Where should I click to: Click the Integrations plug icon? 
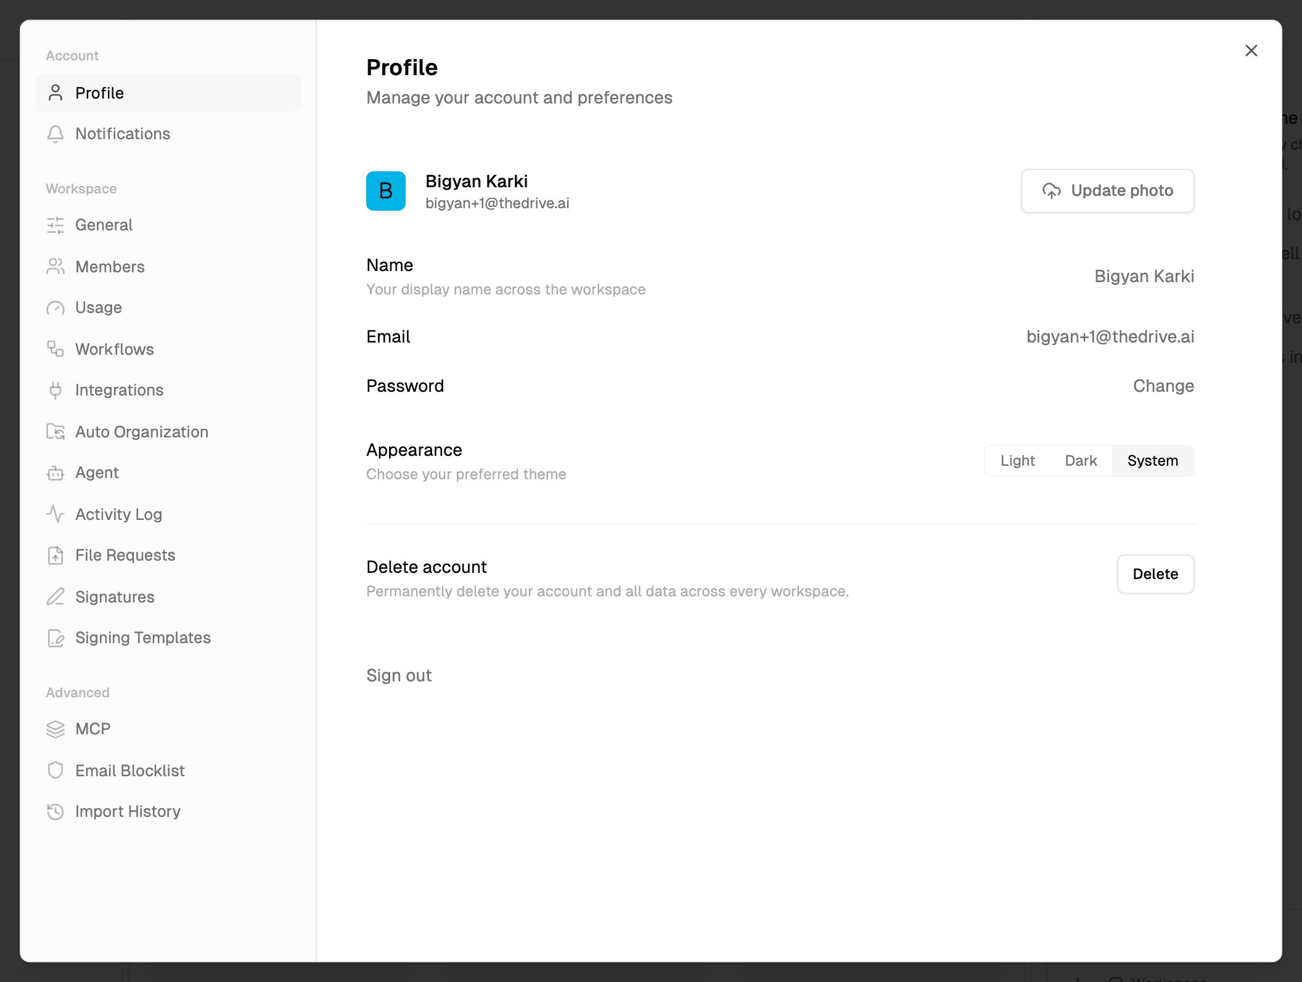click(x=55, y=390)
